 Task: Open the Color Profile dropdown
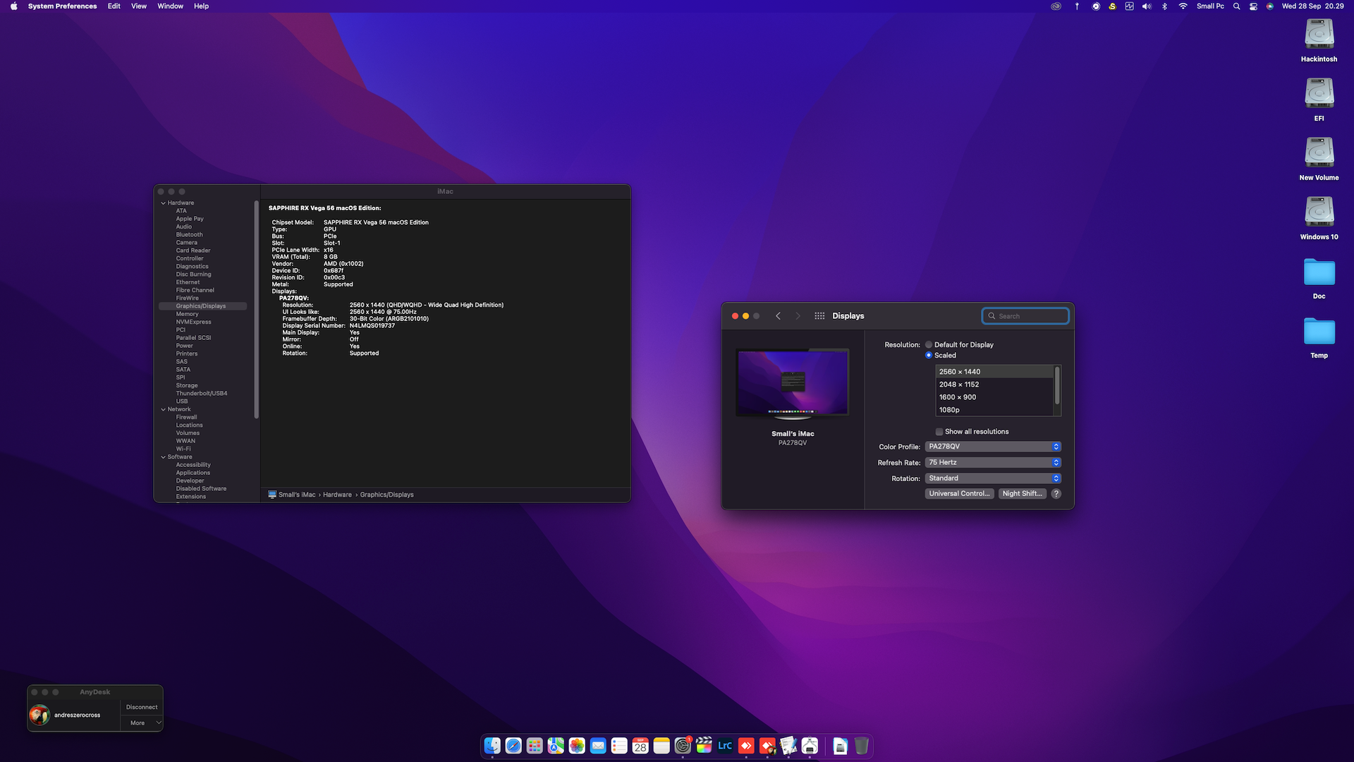click(x=993, y=447)
